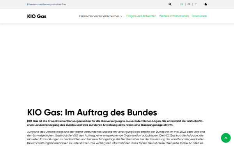Image resolution: width=234 pixels, height=146 pixels.
Task: Click the KIO Gas logo
Action: [37, 16]
